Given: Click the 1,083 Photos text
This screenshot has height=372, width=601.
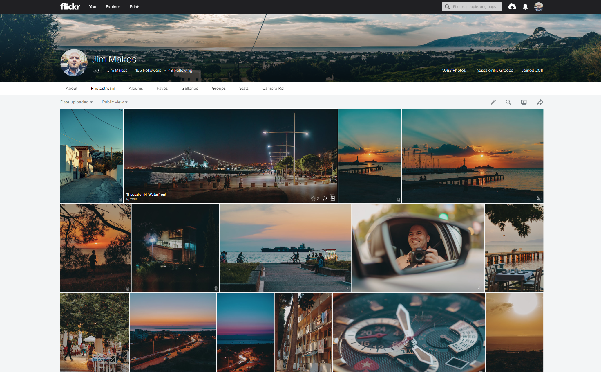Looking at the screenshot, I should pos(454,70).
